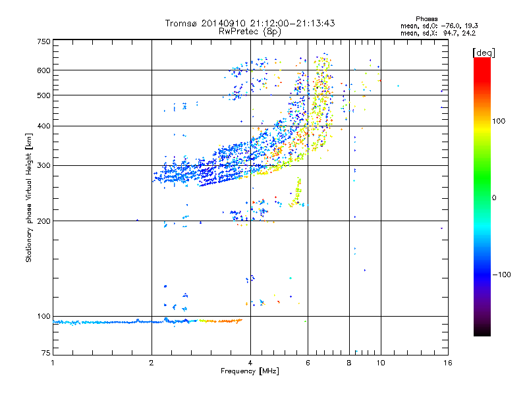Click the '4' x-axis tick label
This screenshot has width=527, height=395.
pyautogui.click(x=250, y=363)
